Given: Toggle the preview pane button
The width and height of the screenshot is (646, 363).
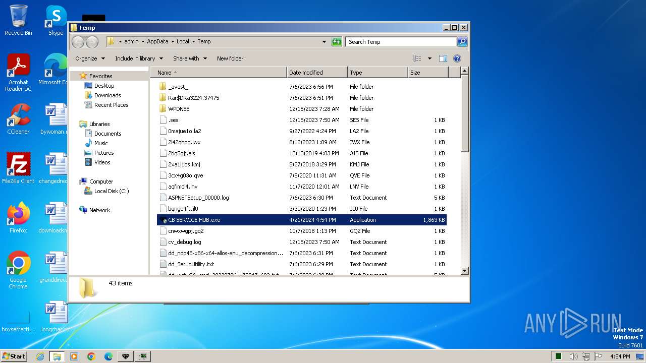Looking at the screenshot, I should click(443, 58).
